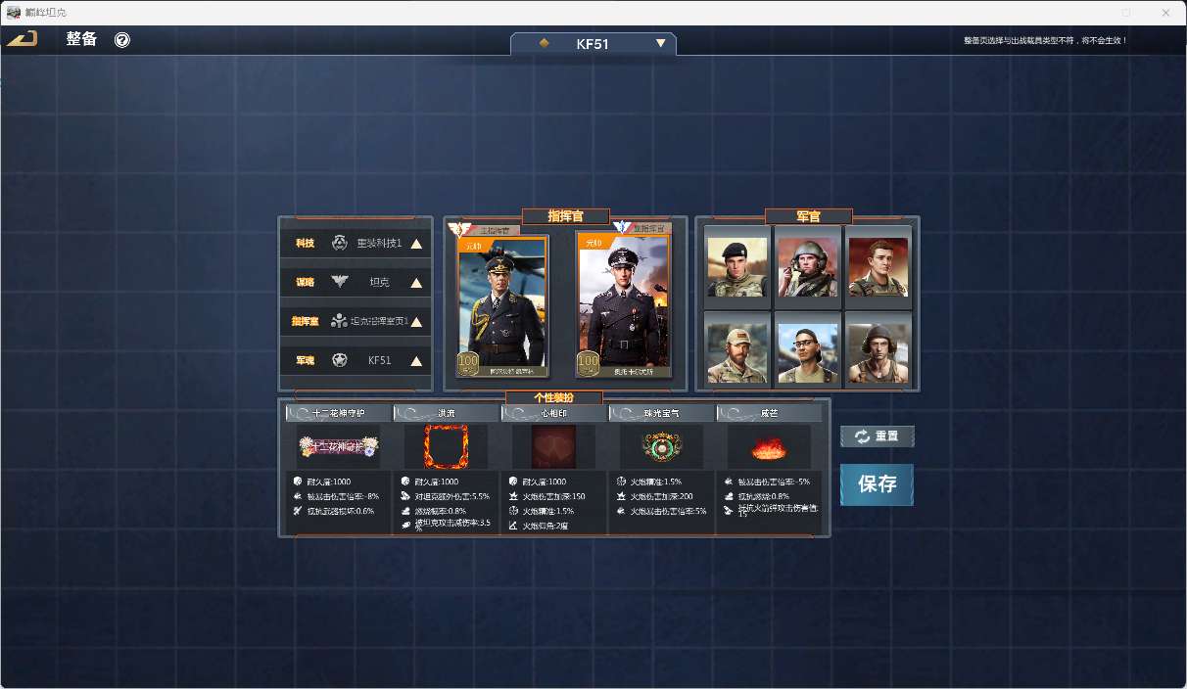This screenshot has width=1187, height=689.
Task: Click the back arrow icon beside 整备
Action: [x=23, y=39]
